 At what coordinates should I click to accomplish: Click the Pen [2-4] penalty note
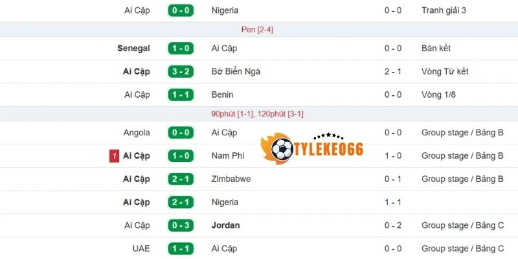(257, 30)
